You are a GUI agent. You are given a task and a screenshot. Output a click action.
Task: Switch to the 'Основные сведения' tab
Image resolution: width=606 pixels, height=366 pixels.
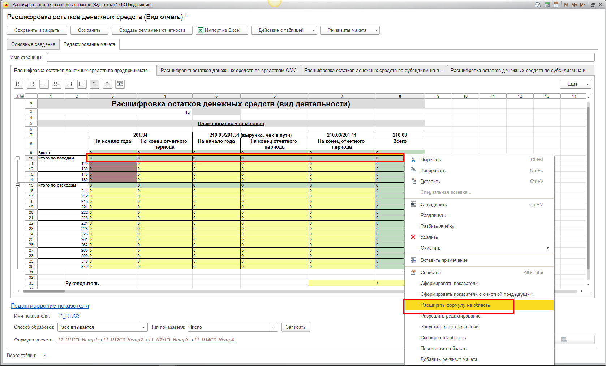point(33,44)
